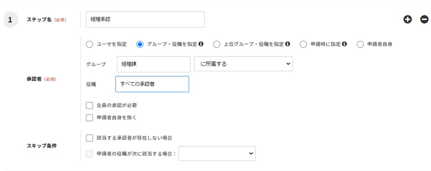This screenshot has width=431, height=171.
Task: Select the 申請時に指定 radio button
Action: tap(303, 44)
